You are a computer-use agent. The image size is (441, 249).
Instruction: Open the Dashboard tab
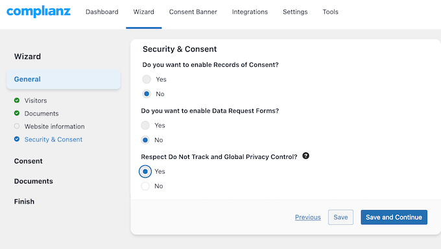[102, 12]
